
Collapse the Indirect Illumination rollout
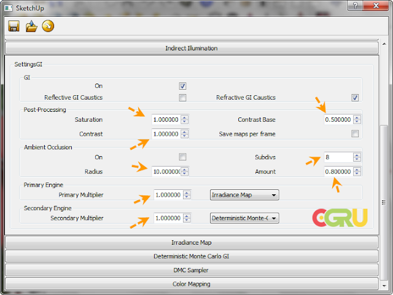pos(192,48)
